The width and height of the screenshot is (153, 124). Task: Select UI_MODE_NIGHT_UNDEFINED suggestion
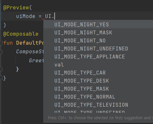coord(98,49)
